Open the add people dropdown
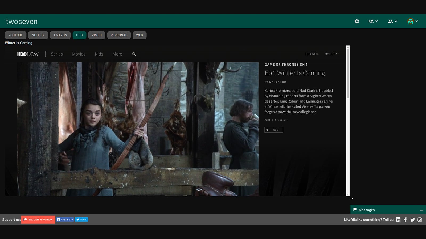426x239 pixels. click(373, 21)
